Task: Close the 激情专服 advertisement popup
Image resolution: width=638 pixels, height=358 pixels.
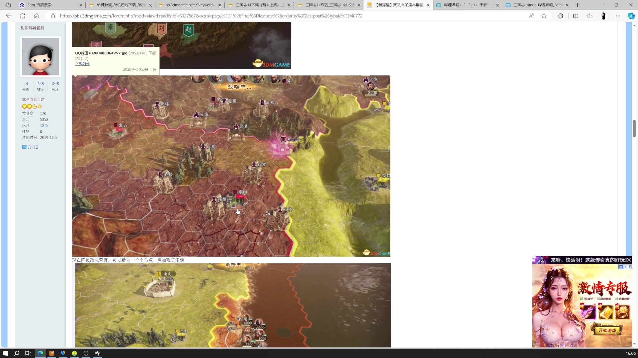Action: [x=628, y=260]
